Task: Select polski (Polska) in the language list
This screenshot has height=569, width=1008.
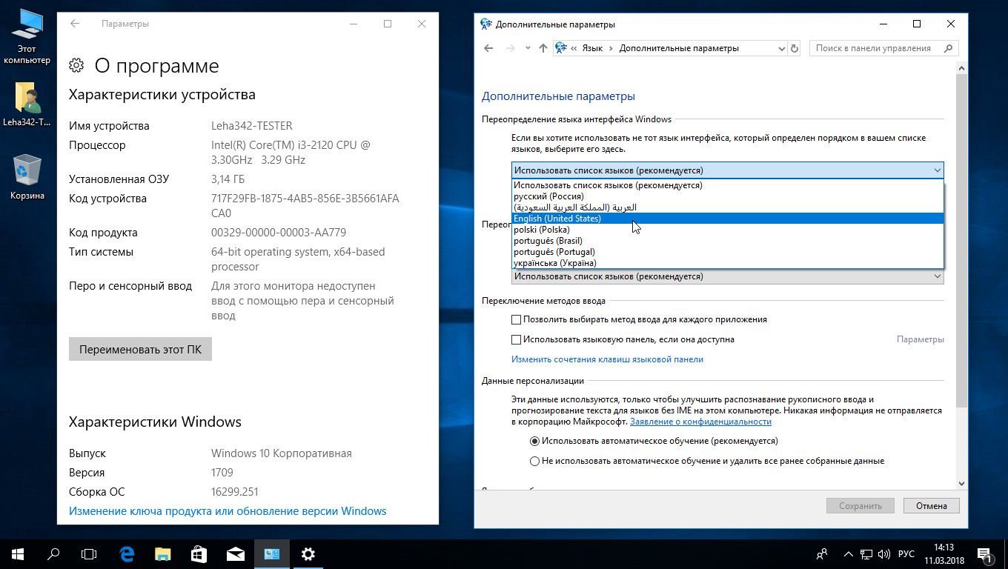Action: click(x=542, y=230)
